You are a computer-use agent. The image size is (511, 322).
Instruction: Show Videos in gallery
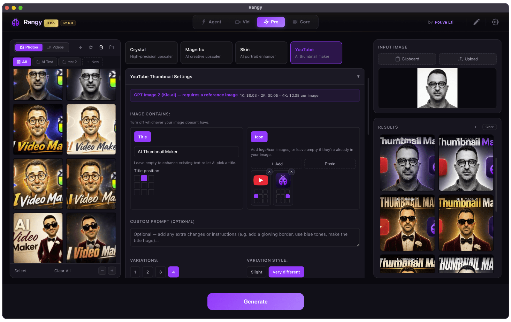tap(55, 47)
